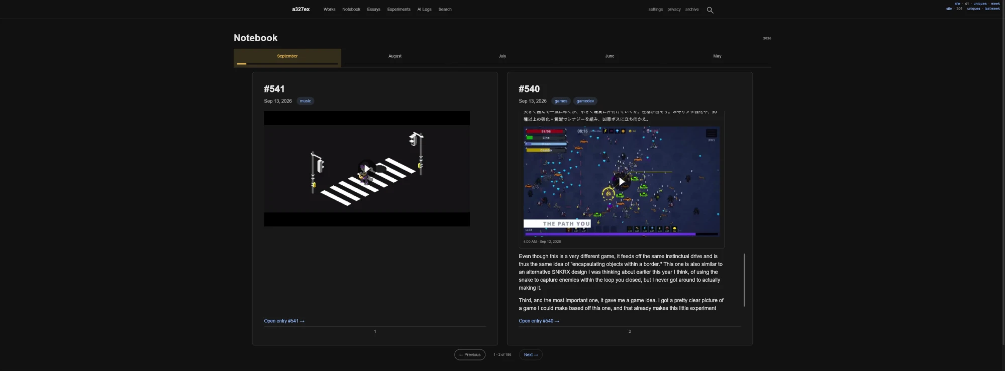
Task: Switch to the June tab
Action: (610, 56)
